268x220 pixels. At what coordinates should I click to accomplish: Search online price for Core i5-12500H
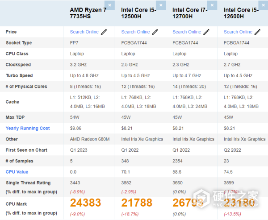pyautogui.click(x=135, y=32)
